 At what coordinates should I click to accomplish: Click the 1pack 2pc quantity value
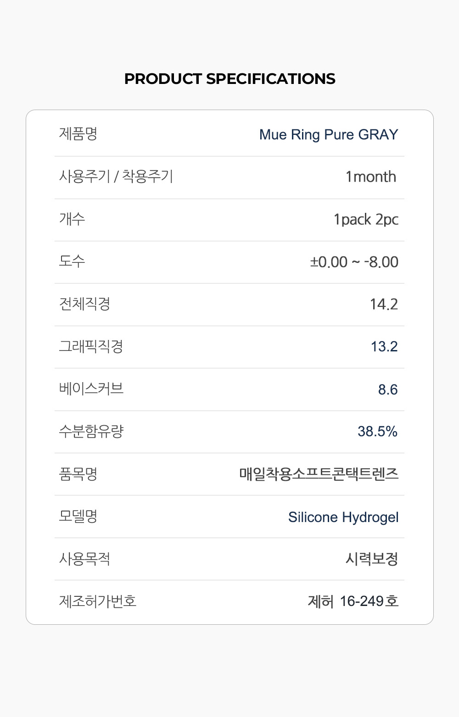366,219
